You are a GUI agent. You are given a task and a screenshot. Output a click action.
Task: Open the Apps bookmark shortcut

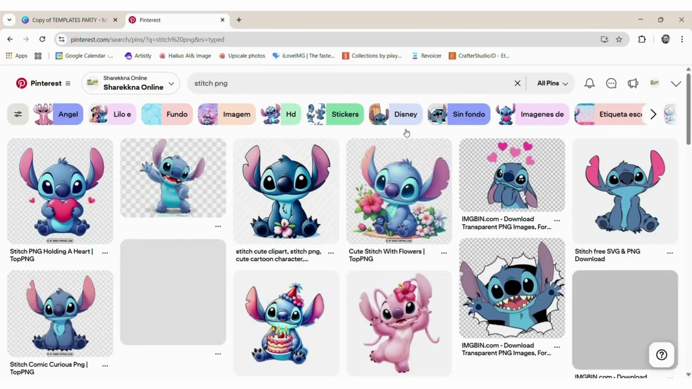(17, 56)
